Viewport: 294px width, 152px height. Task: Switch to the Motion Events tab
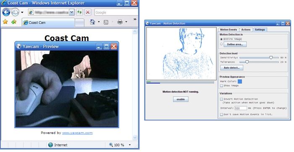(228, 30)
